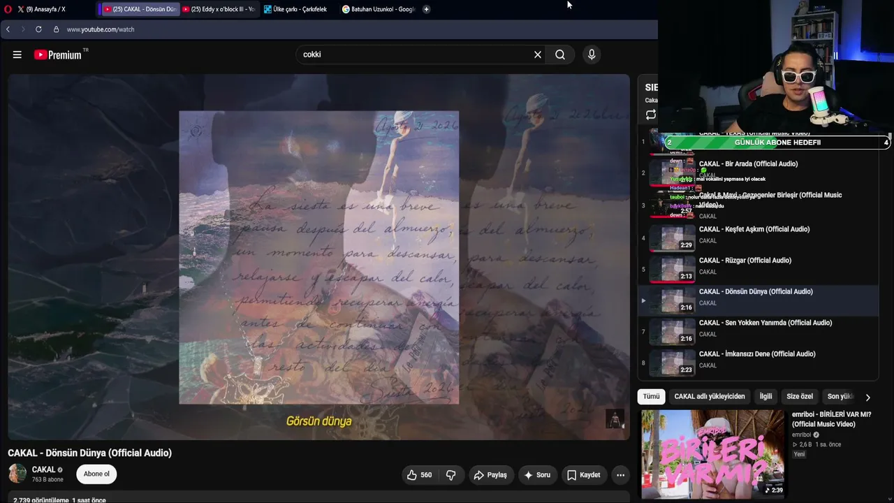Viewport: 894px width, 503px height.
Task: Open the Rüzgar 2:13 thumbnail
Action: tap(673, 270)
